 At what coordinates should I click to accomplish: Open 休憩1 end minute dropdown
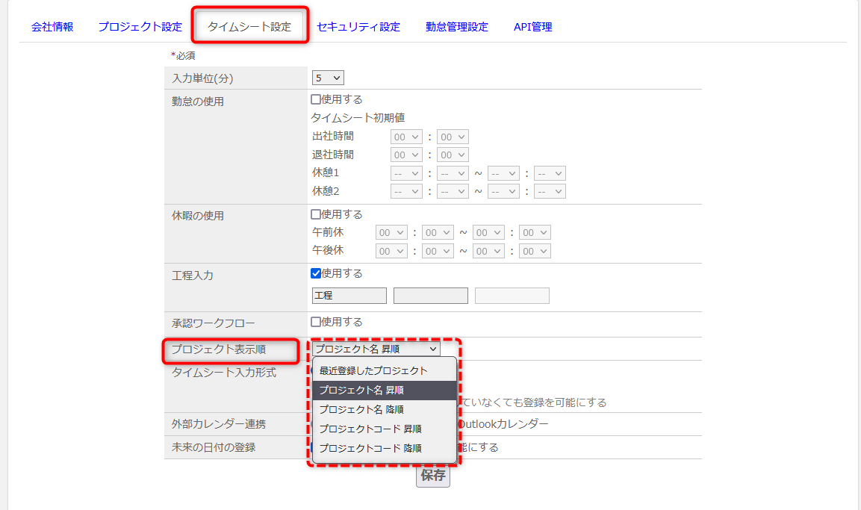pos(550,173)
